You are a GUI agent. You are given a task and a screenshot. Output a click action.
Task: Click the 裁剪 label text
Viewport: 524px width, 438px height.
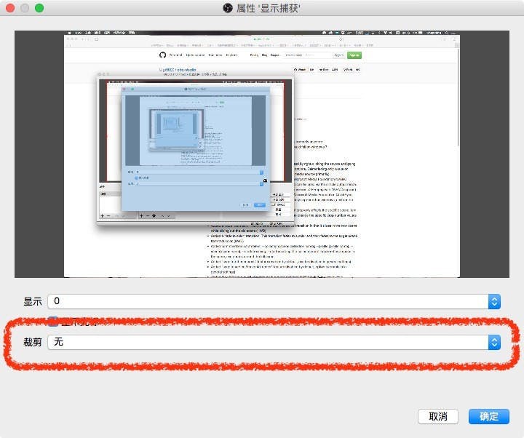point(33,342)
